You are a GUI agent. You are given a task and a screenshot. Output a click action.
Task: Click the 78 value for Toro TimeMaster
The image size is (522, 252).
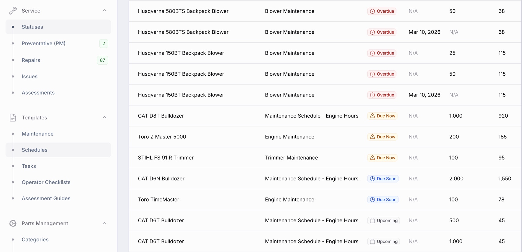pyautogui.click(x=501, y=200)
